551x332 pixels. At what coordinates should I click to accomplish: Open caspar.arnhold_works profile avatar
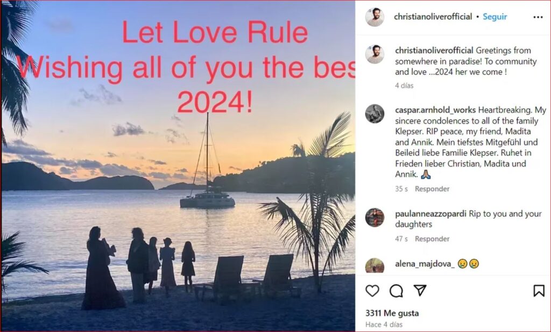pyautogui.click(x=375, y=114)
